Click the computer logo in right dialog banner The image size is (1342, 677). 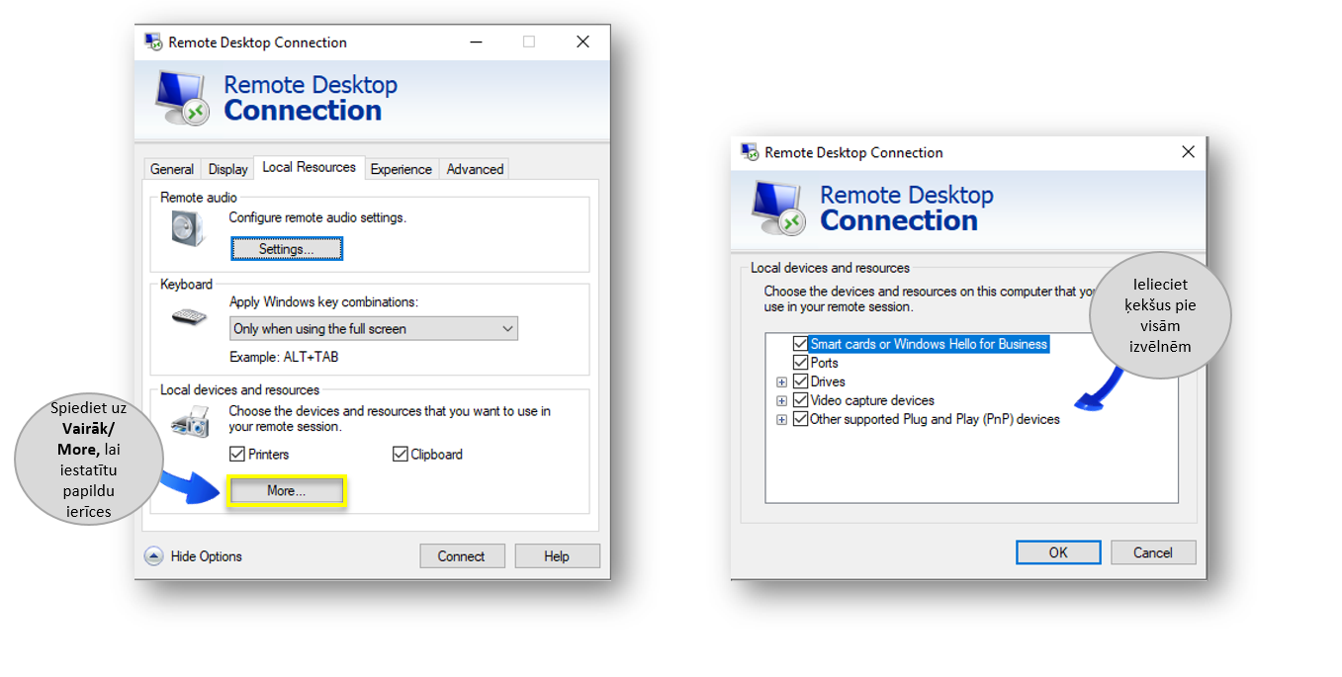[777, 207]
